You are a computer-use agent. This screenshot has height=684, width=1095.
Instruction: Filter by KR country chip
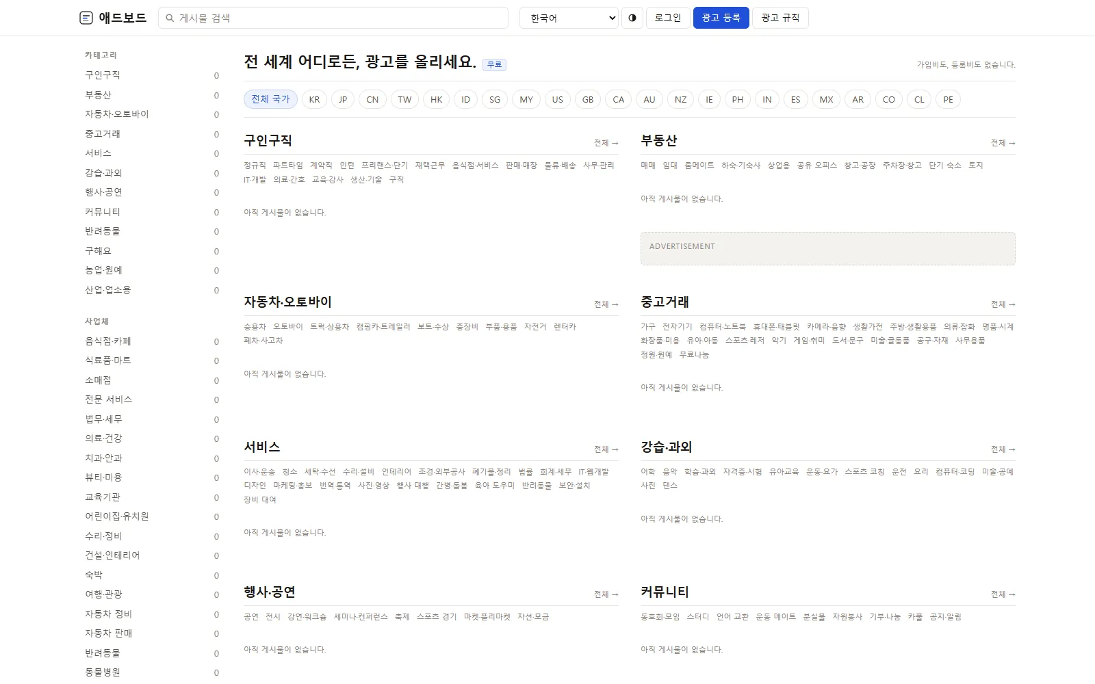[314, 99]
